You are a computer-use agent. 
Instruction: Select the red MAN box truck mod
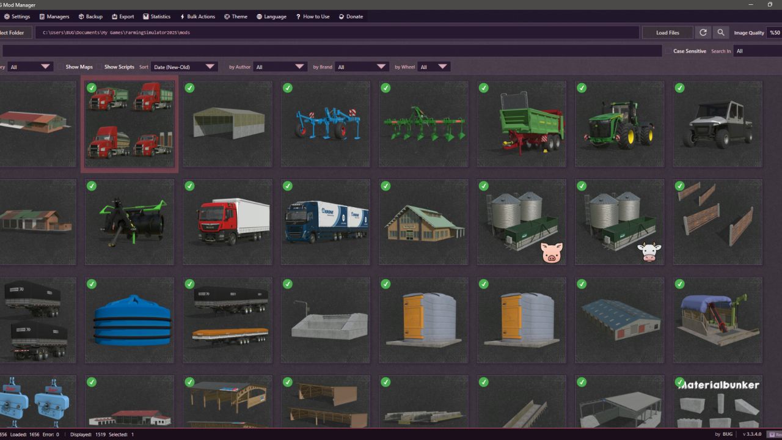[x=227, y=222]
